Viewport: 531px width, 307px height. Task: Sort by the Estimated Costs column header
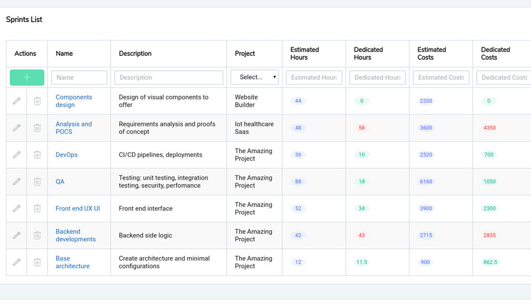coord(431,54)
